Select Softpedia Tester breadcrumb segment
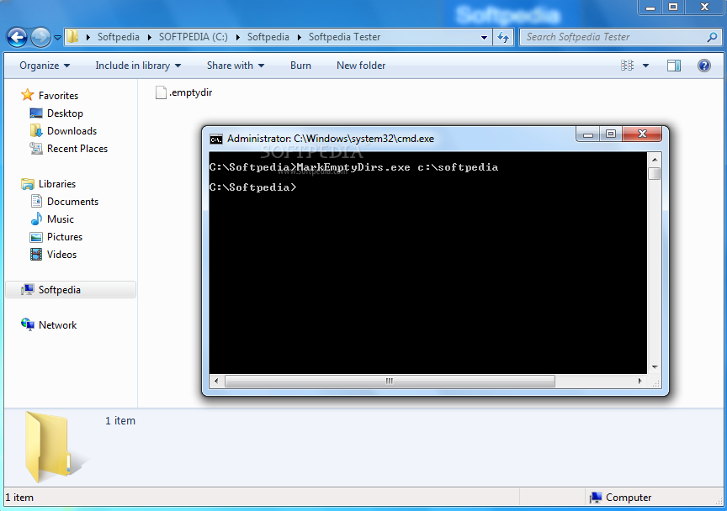Screen dimensions: 727x511 pyautogui.click(x=344, y=37)
